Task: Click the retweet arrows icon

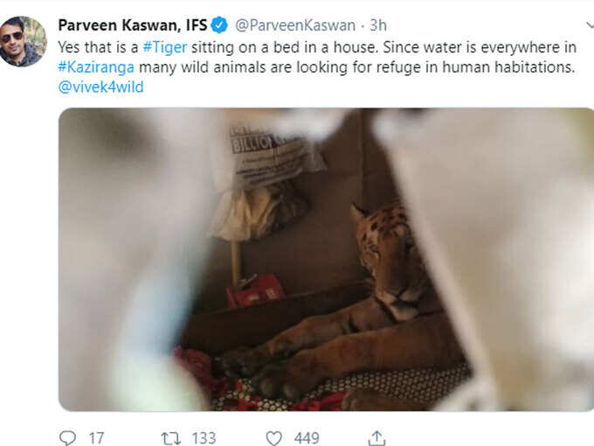Action: point(170,438)
